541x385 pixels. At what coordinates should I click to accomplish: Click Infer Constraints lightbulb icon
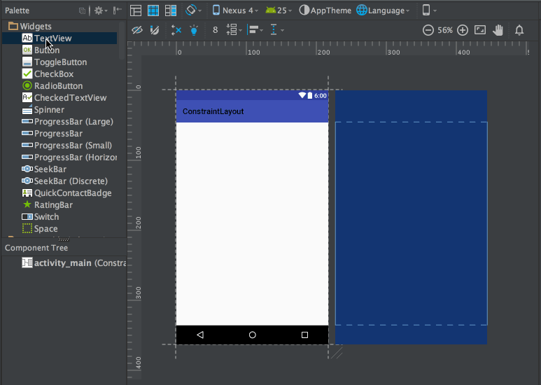pyautogui.click(x=194, y=30)
